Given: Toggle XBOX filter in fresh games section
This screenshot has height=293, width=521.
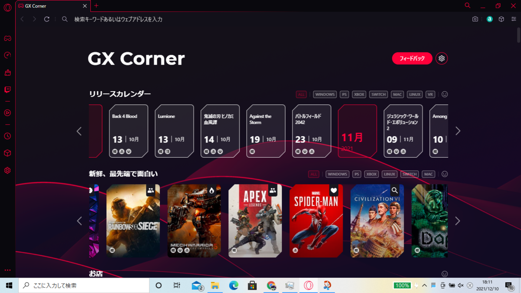Looking at the screenshot, I should click(x=372, y=174).
